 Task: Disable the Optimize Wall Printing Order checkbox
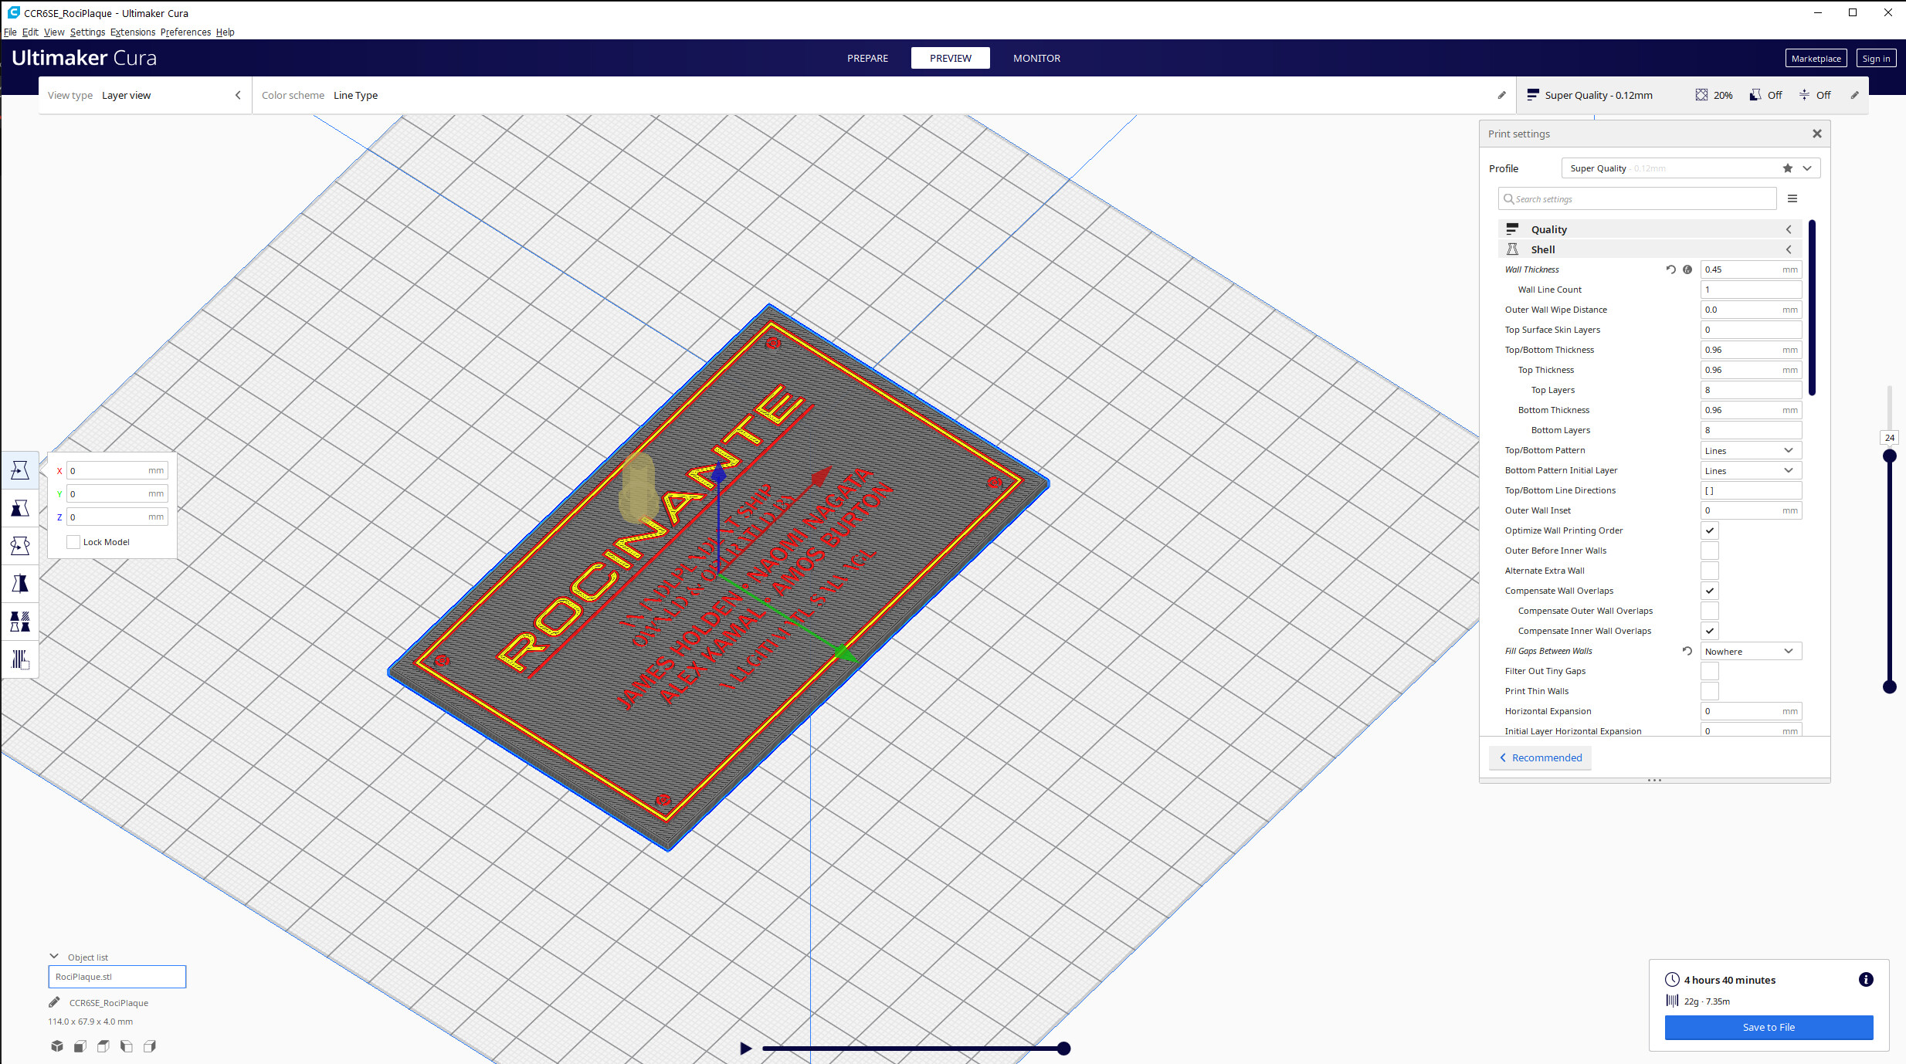(x=1710, y=530)
